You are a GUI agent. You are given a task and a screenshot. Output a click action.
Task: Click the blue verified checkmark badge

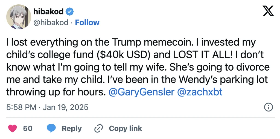70,12
